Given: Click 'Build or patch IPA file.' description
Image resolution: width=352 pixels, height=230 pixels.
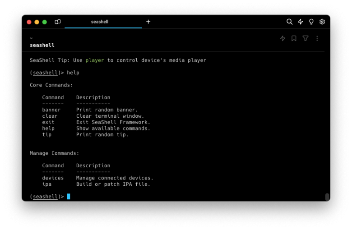Looking at the screenshot, I should [x=113, y=184].
